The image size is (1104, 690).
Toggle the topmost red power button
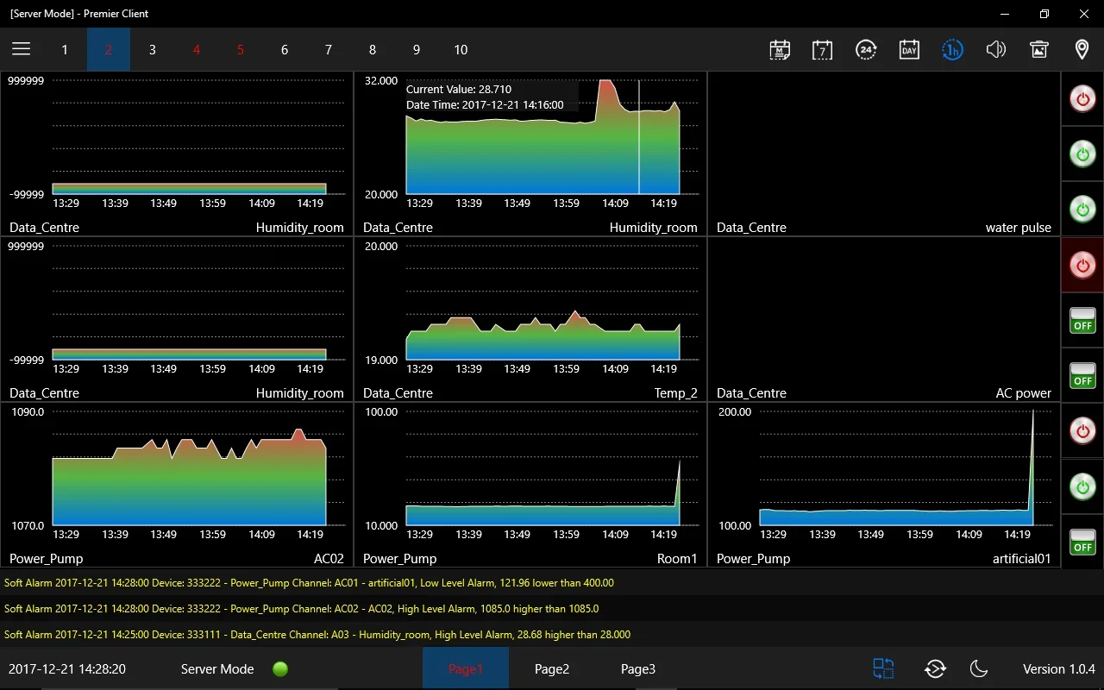click(1082, 98)
